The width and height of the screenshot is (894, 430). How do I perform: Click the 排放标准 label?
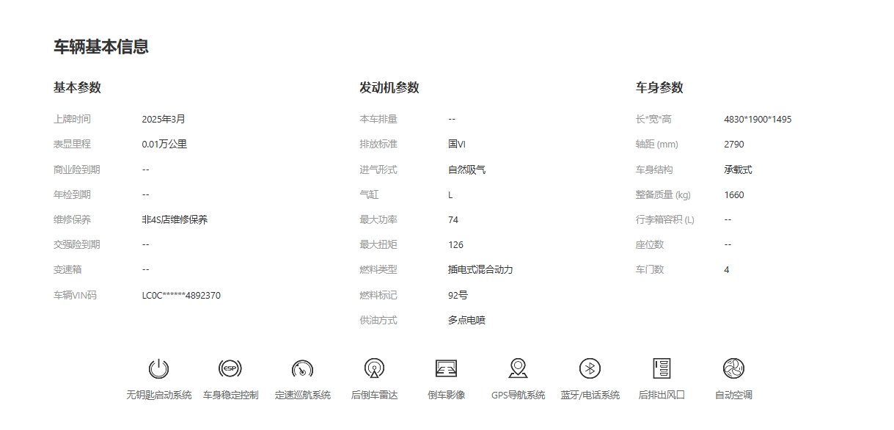pos(378,144)
